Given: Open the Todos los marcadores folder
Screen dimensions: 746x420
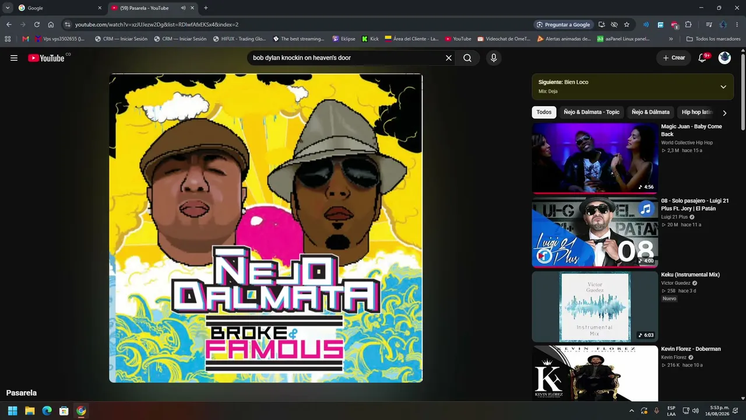Looking at the screenshot, I should 713,39.
